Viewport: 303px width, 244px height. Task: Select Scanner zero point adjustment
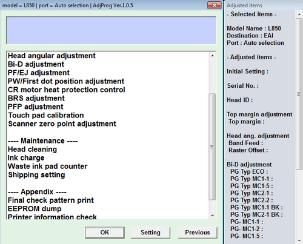coord(62,124)
